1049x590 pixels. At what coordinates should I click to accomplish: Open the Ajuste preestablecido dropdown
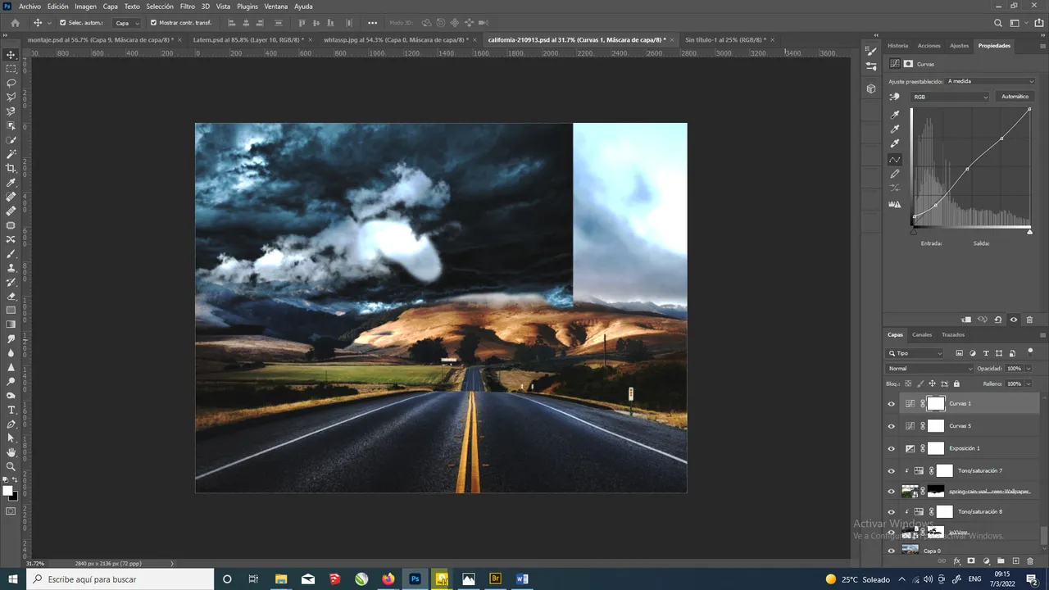(991, 81)
